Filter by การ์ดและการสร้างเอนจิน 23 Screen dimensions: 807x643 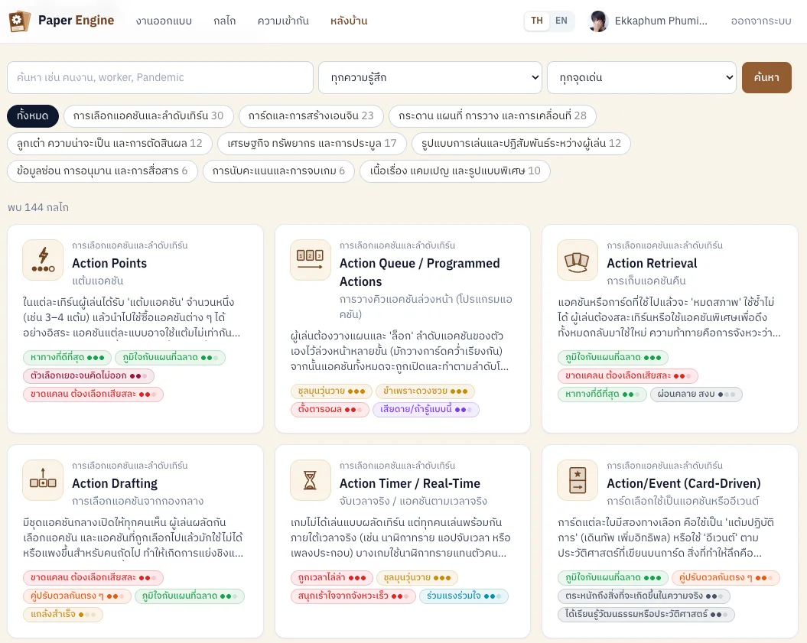point(311,115)
